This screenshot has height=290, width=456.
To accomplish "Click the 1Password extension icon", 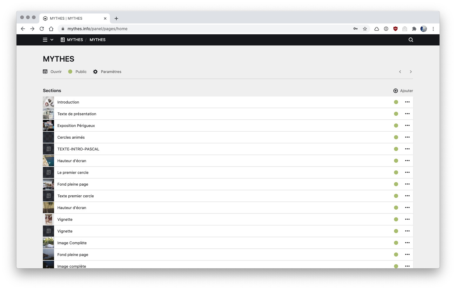I will 386,29.
